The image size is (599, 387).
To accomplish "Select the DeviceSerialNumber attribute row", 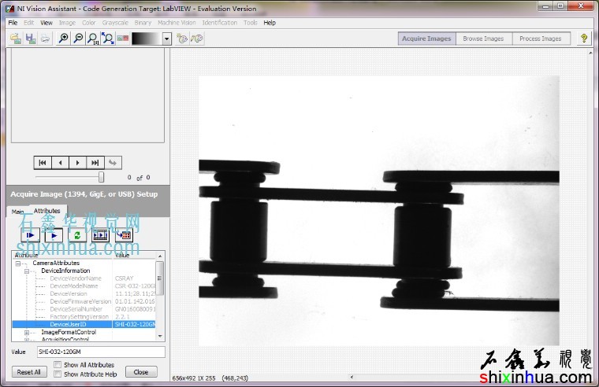I will tap(84, 309).
